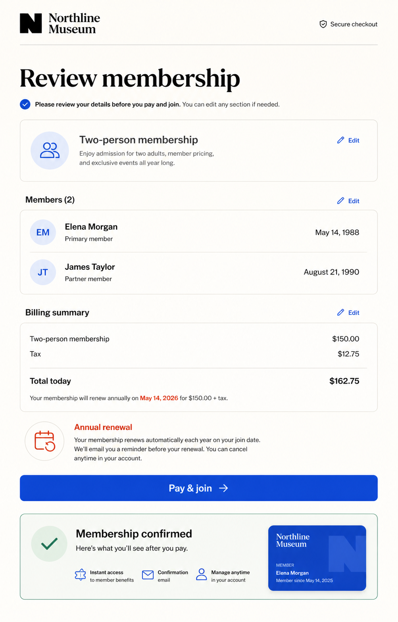Image resolution: width=398 pixels, height=622 pixels.
Task: Click the green confirmation checkmark circle
Action: pyautogui.click(x=49, y=544)
